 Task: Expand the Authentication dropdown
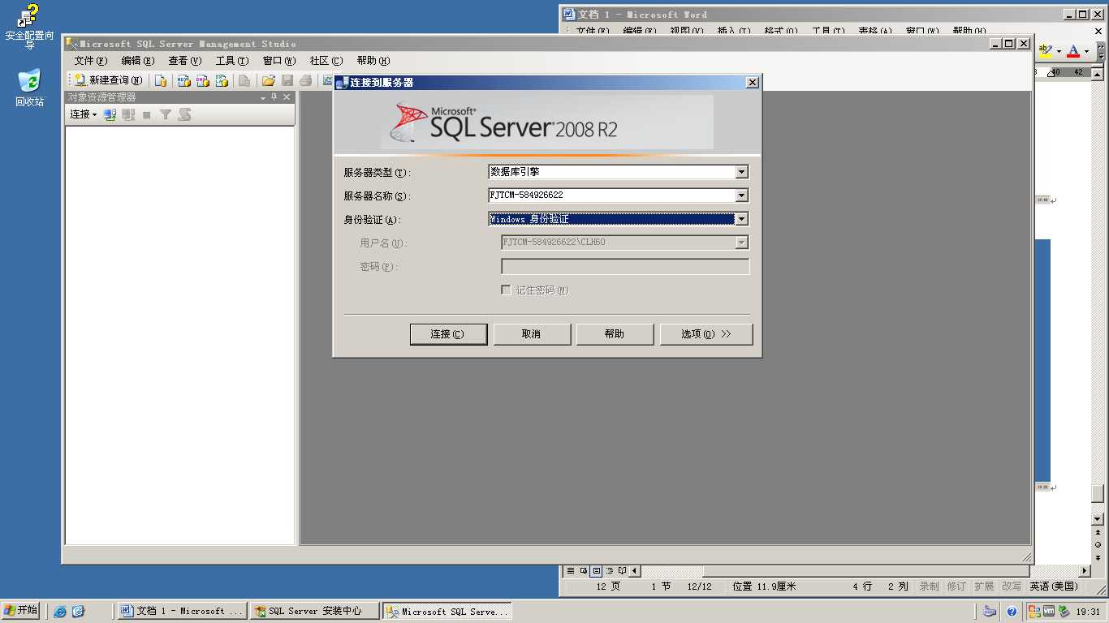point(741,219)
